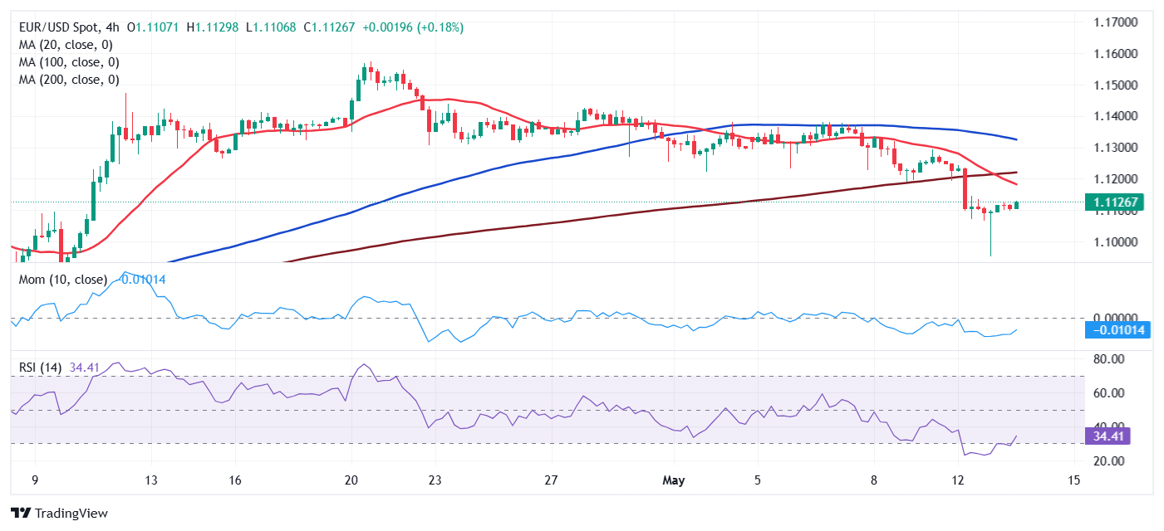Viewport: 1164px width, 531px height.
Task: Click the Mom (10, close) indicator label
Action: [63, 280]
